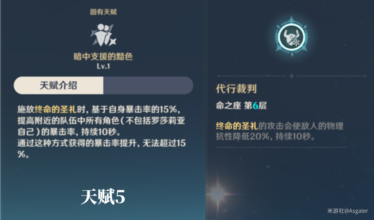The image size is (374, 220).
Task: Click the 暗中支援的黯色 talent title
Action: click(103, 56)
